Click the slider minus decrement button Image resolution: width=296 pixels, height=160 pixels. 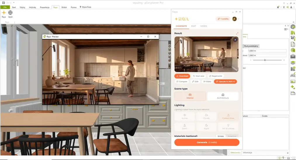coord(250,60)
